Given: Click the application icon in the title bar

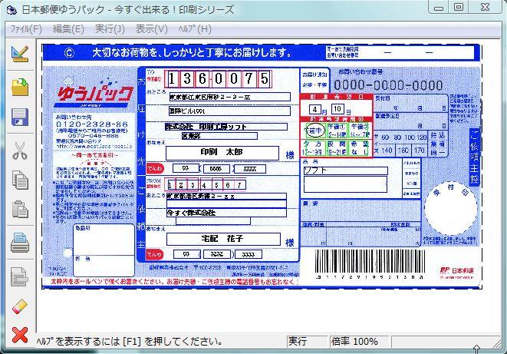Looking at the screenshot, I should pos(12,10).
